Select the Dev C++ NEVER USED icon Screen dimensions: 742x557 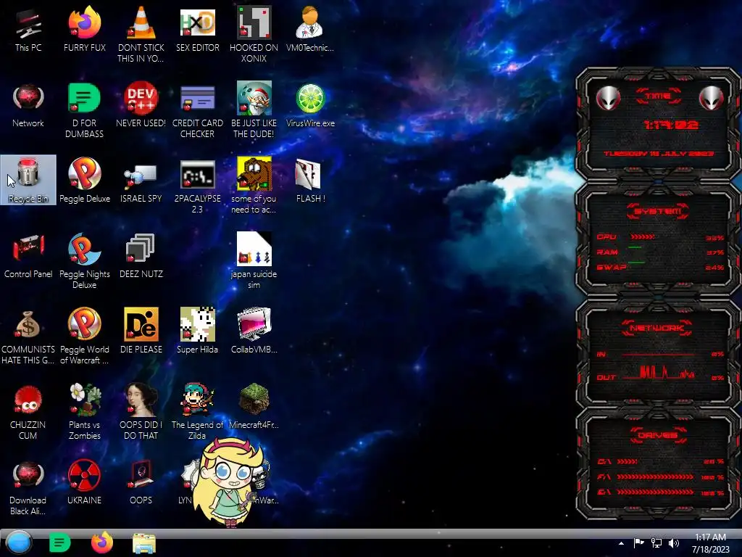(x=141, y=105)
